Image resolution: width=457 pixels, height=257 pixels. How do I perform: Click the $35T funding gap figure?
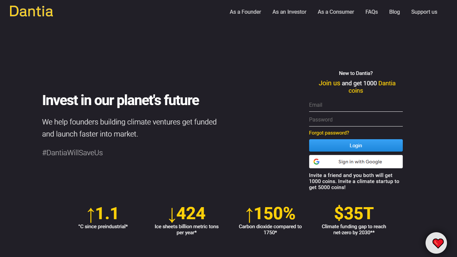(354, 213)
